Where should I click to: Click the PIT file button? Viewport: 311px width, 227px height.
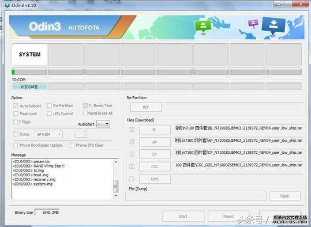point(146,107)
